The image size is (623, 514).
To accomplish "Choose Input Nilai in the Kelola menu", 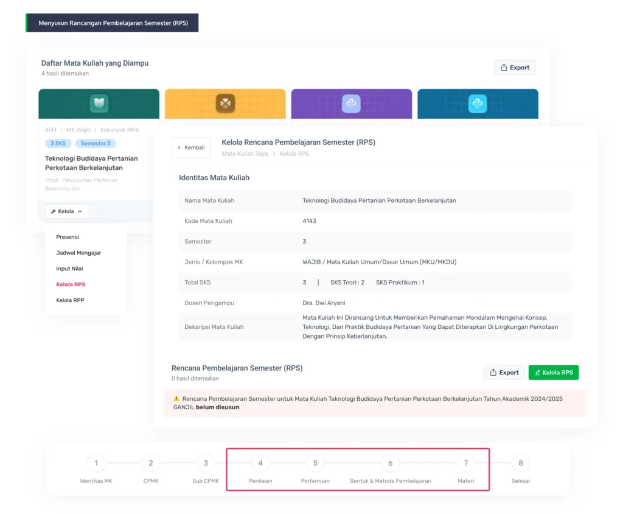I will point(69,269).
